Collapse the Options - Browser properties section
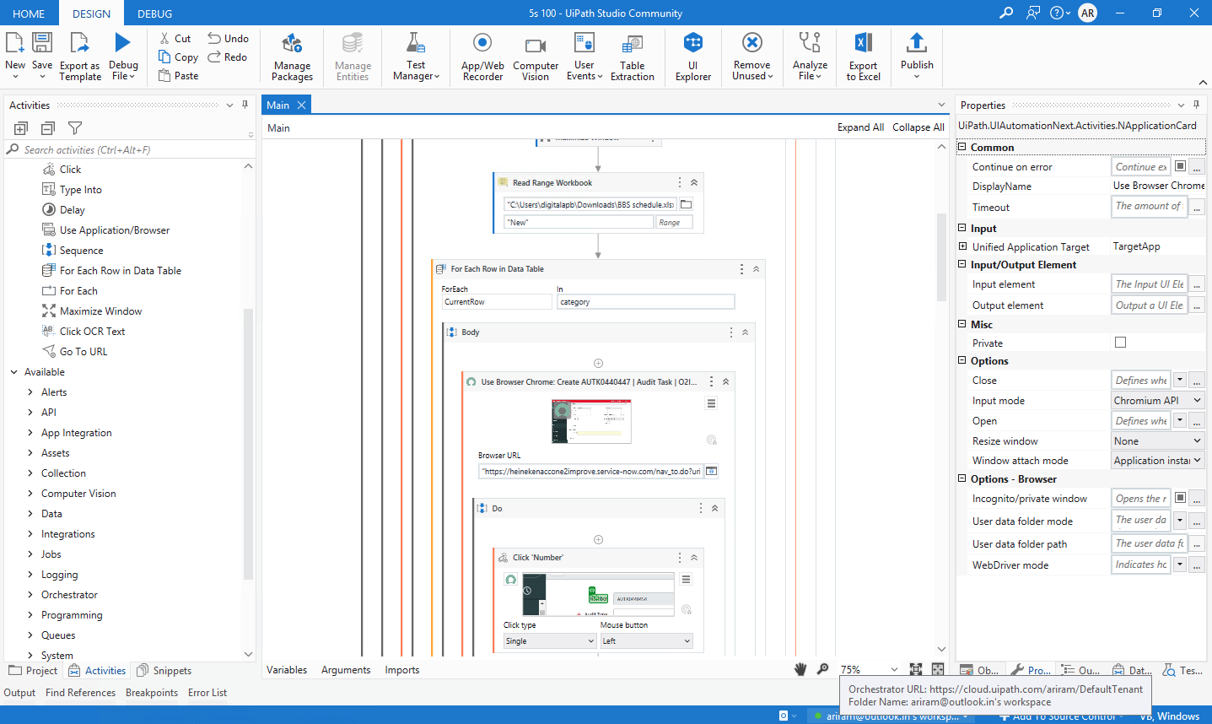The image size is (1212, 724). pos(962,479)
